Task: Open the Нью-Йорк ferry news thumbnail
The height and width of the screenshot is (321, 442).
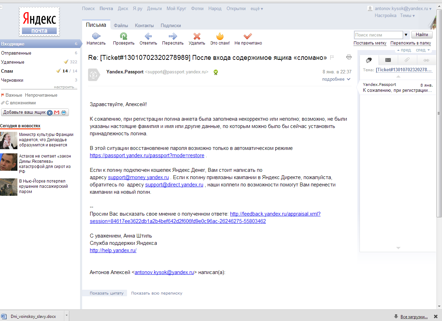Action: pos(9,187)
